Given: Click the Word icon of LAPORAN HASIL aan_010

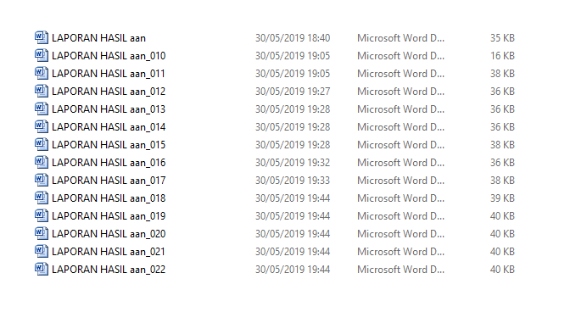Looking at the screenshot, I should click(x=42, y=55).
